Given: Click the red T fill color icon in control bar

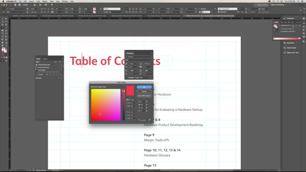Looking at the screenshot, I should pos(95,9).
